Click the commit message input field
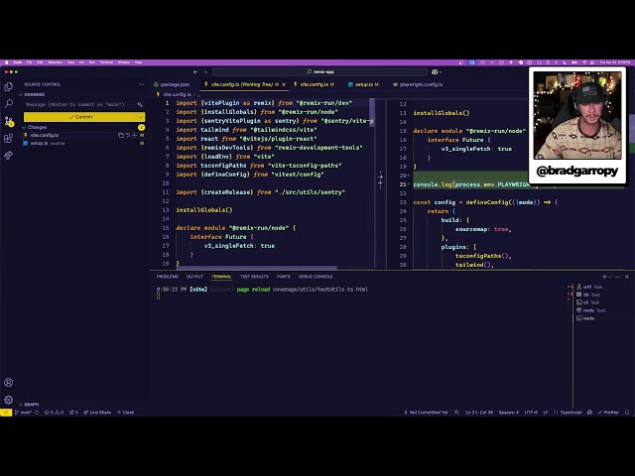635x476 pixels. [x=80, y=104]
